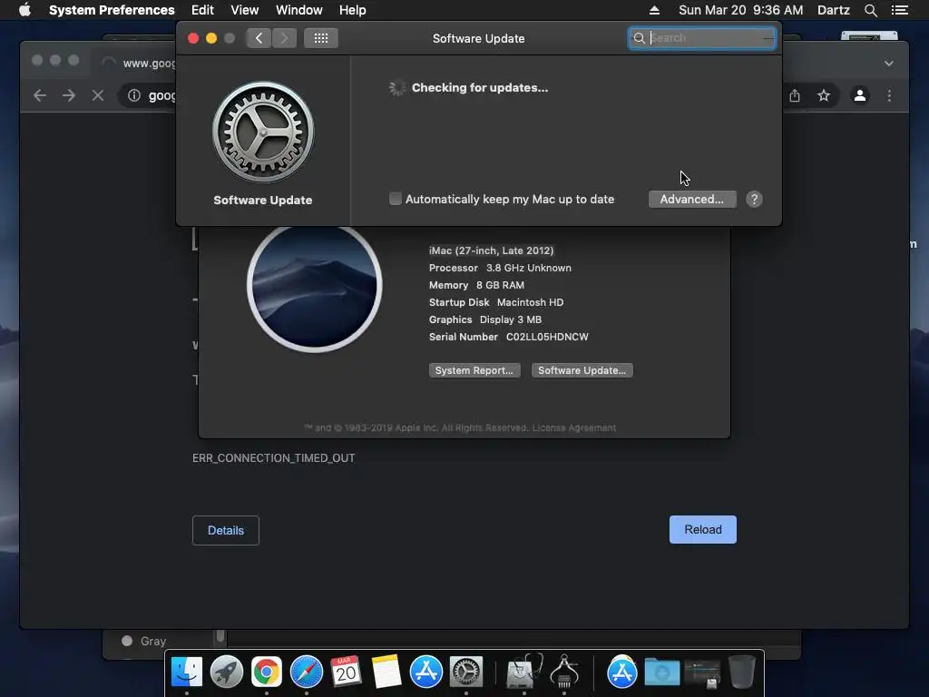
Task: Click Chrome forward arrow button
Action: pyautogui.click(x=69, y=95)
